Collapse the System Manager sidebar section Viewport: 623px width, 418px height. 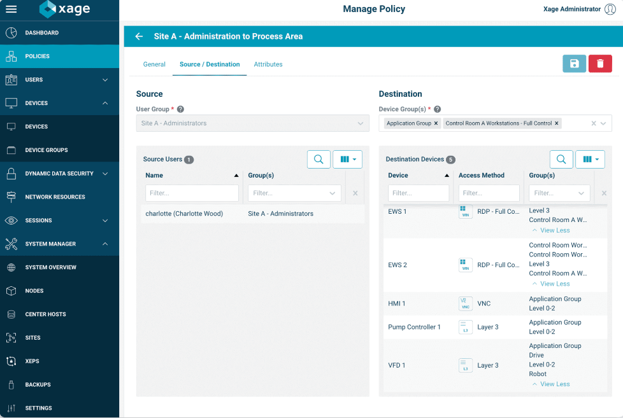[x=105, y=244]
